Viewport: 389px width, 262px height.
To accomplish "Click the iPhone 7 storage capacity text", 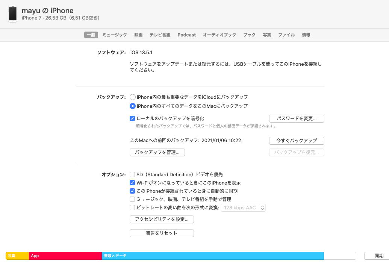I will point(61,18).
